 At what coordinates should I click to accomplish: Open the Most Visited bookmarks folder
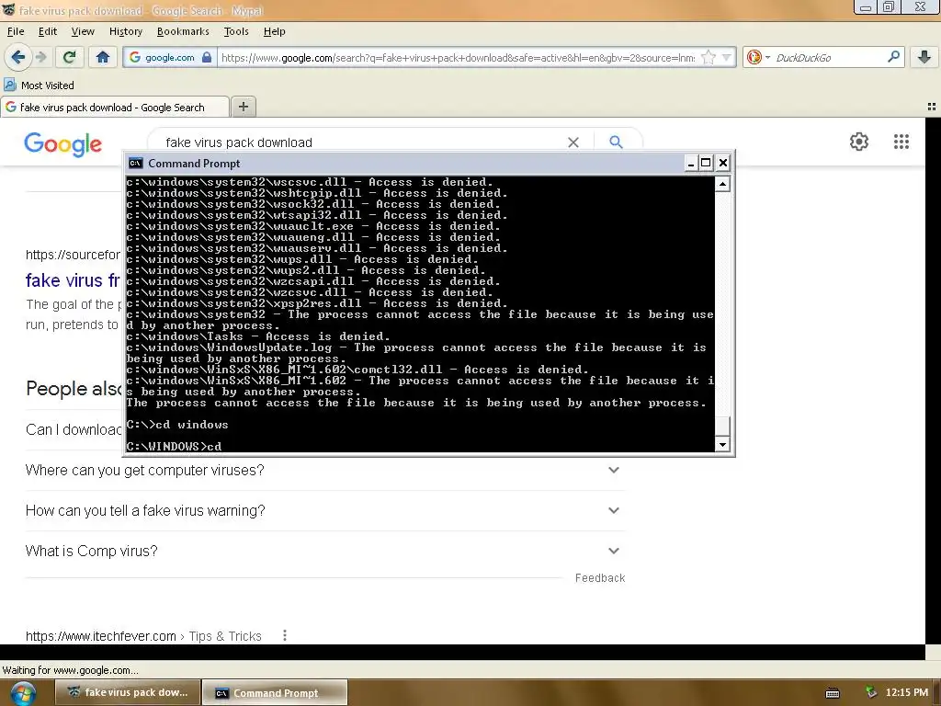coord(39,85)
